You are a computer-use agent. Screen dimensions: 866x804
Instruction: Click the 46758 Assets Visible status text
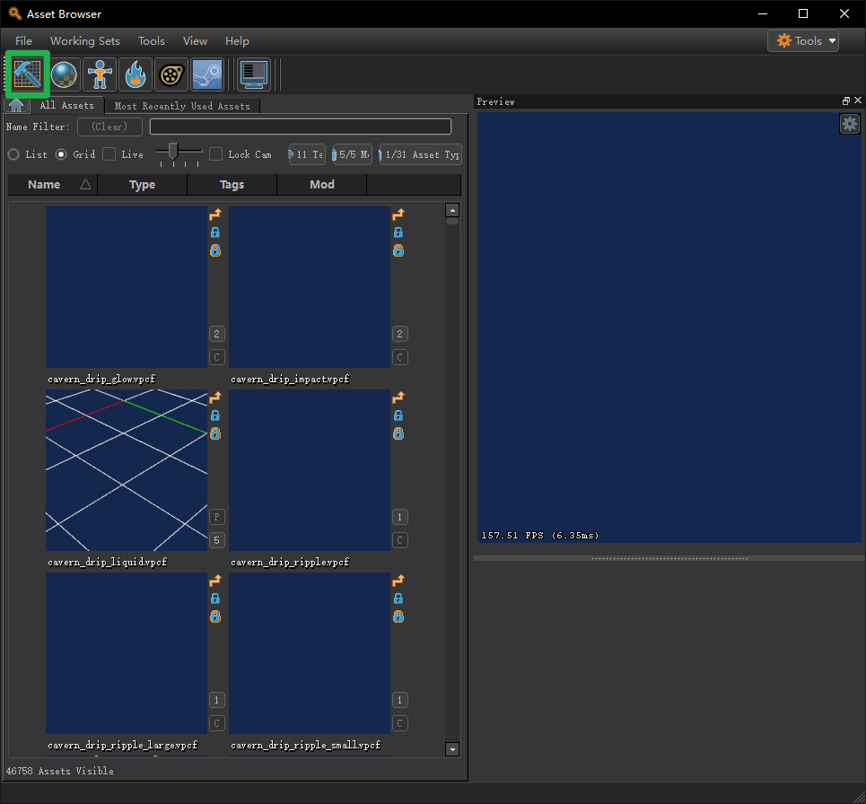(59, 771)
